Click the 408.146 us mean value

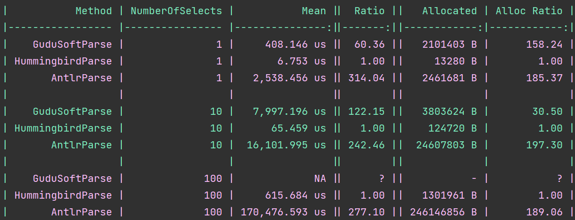click(x=295, y=44)
